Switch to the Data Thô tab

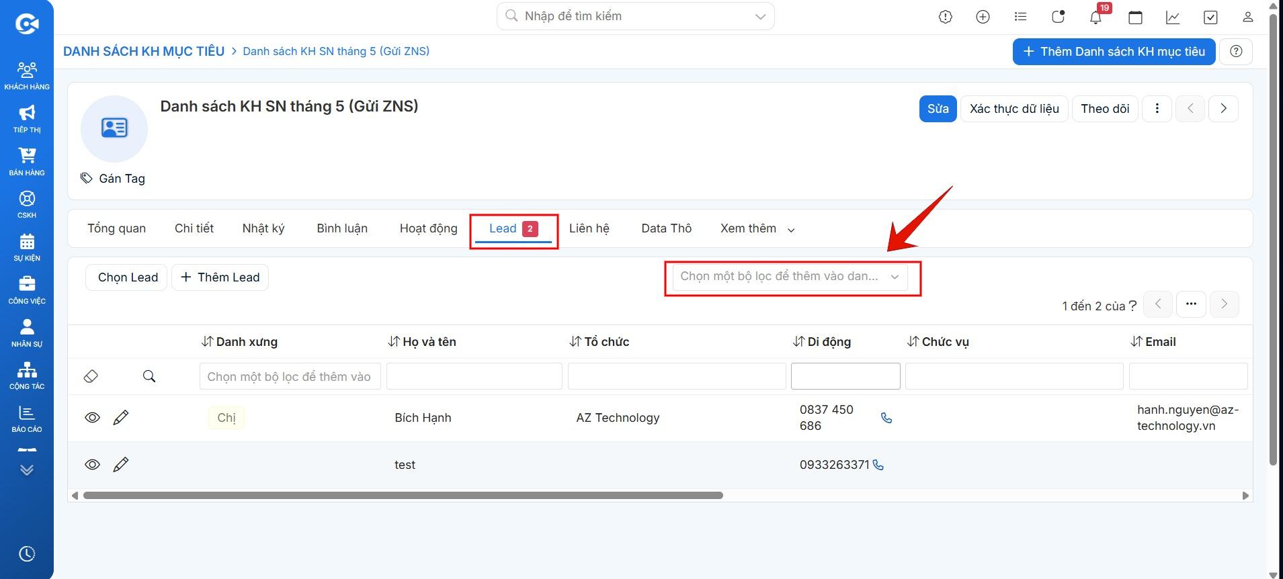click(666, 228)
